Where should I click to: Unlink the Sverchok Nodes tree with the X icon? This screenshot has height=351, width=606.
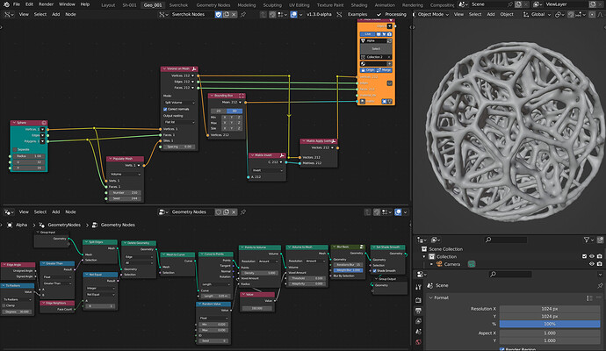(234, 14)
